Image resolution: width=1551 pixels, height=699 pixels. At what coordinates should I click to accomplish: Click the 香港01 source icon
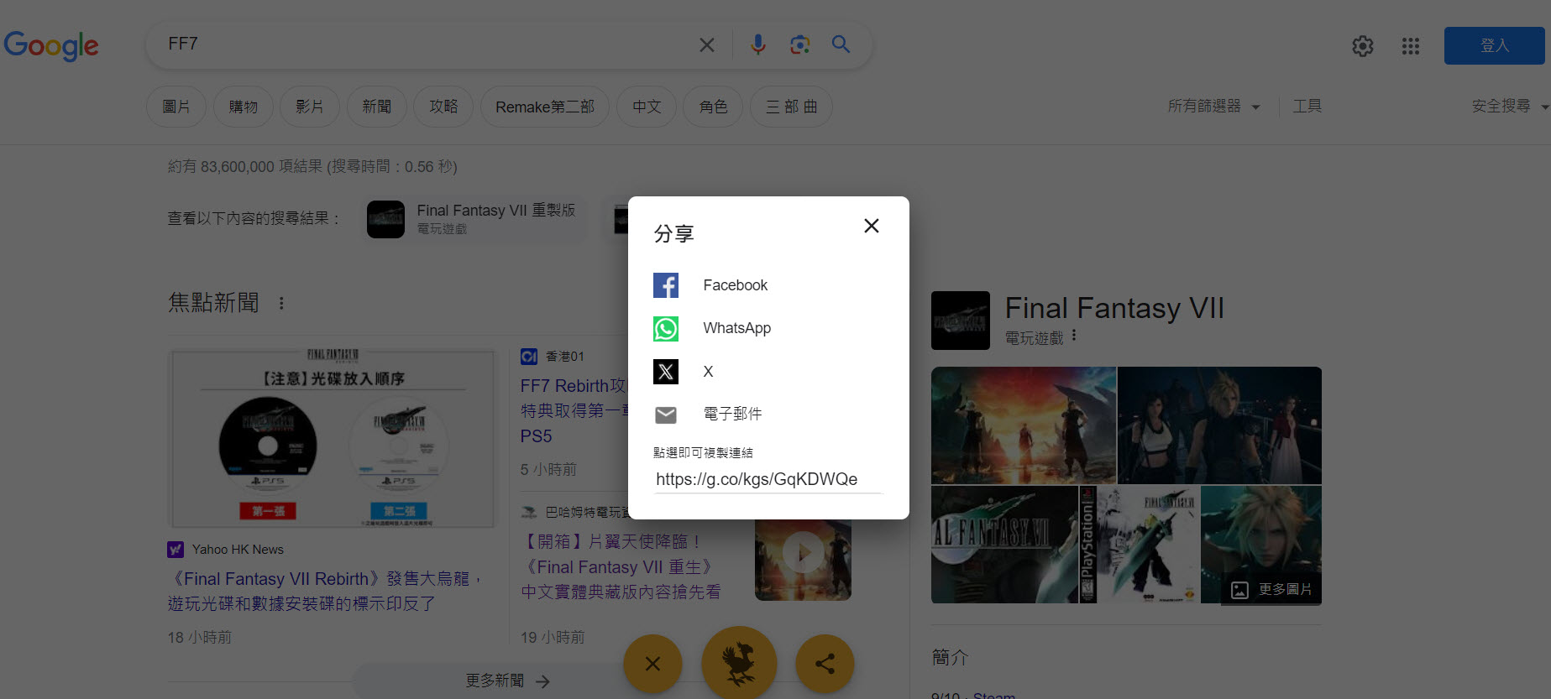pyautogui.click(x=529, y=357)
